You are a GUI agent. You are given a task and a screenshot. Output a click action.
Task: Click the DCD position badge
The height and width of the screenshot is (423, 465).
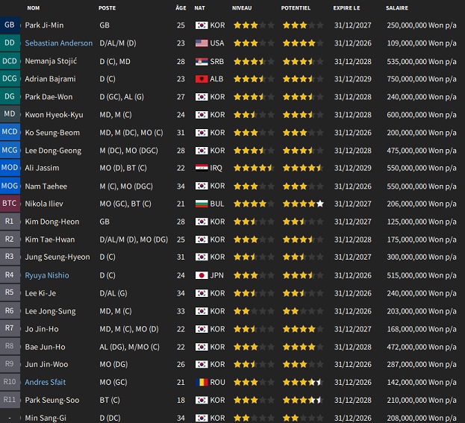tap(10, 60)
